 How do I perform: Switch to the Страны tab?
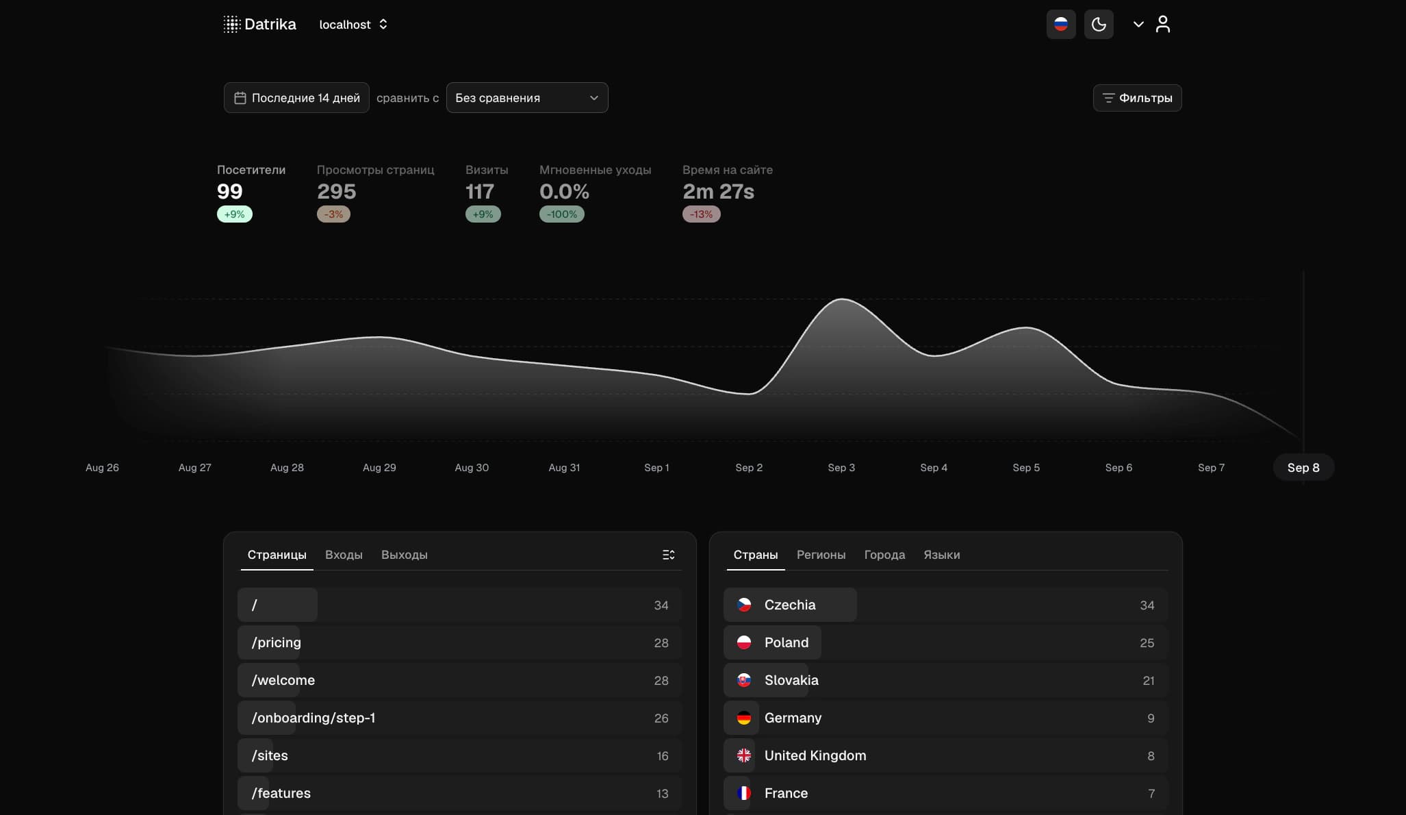[x=756, y=555]
